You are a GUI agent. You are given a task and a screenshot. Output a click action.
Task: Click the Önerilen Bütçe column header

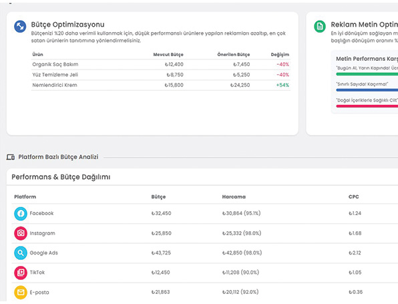pos(234,55)
